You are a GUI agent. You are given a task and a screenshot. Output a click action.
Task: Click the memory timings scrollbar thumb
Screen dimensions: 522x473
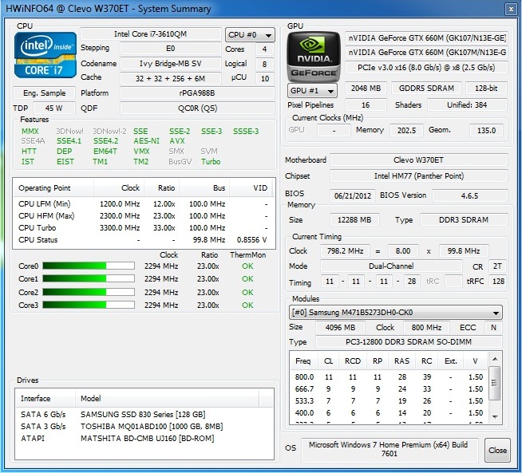(495, 383)
